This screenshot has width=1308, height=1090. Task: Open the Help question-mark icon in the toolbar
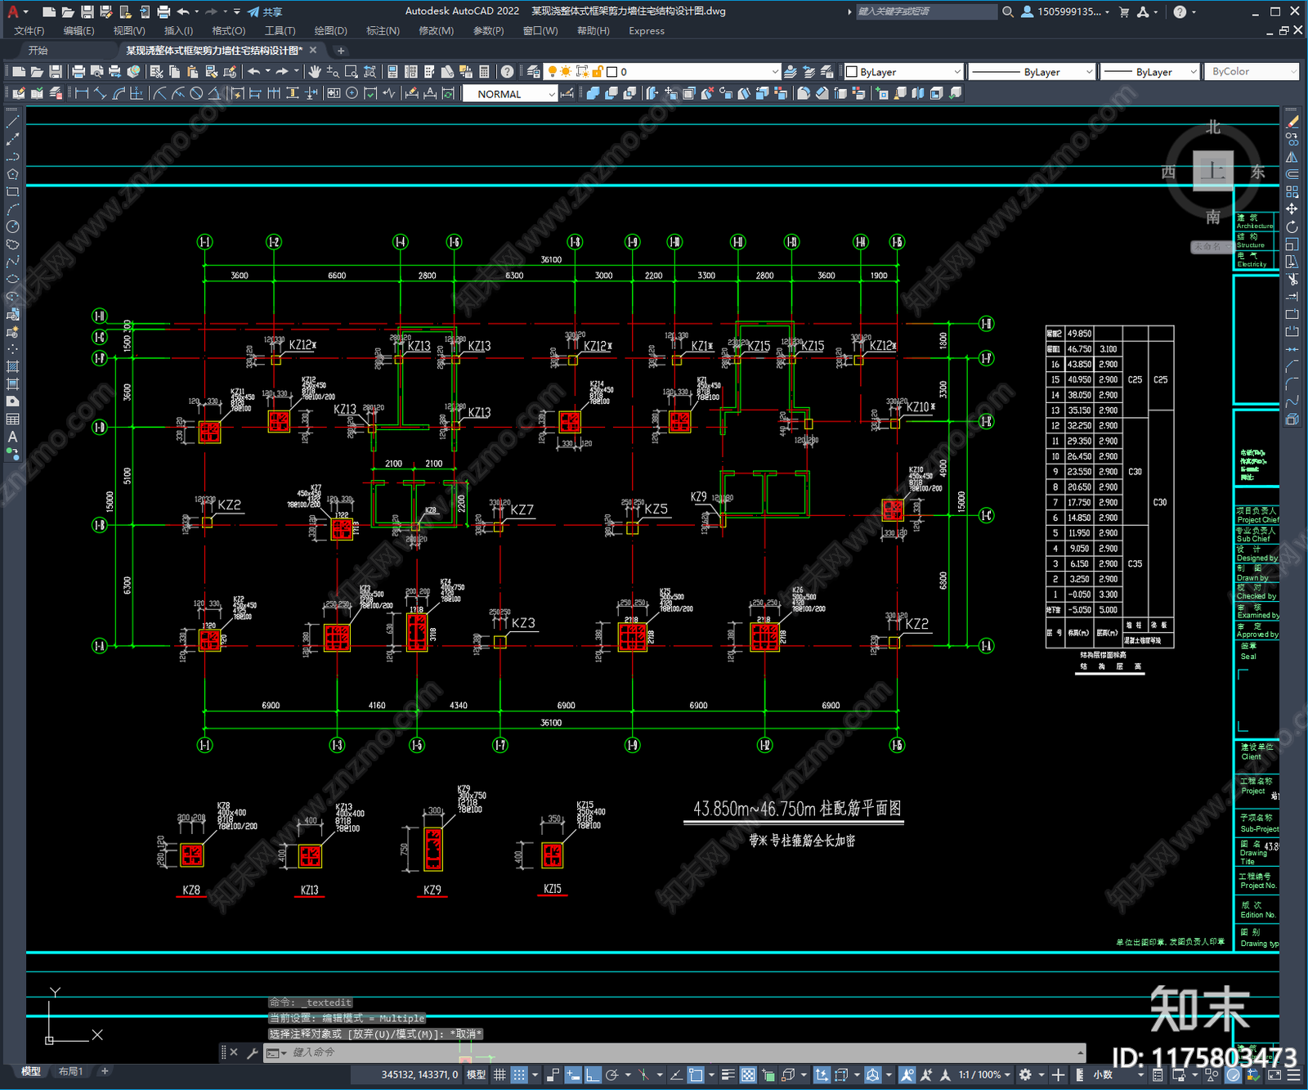coord(507,72)
